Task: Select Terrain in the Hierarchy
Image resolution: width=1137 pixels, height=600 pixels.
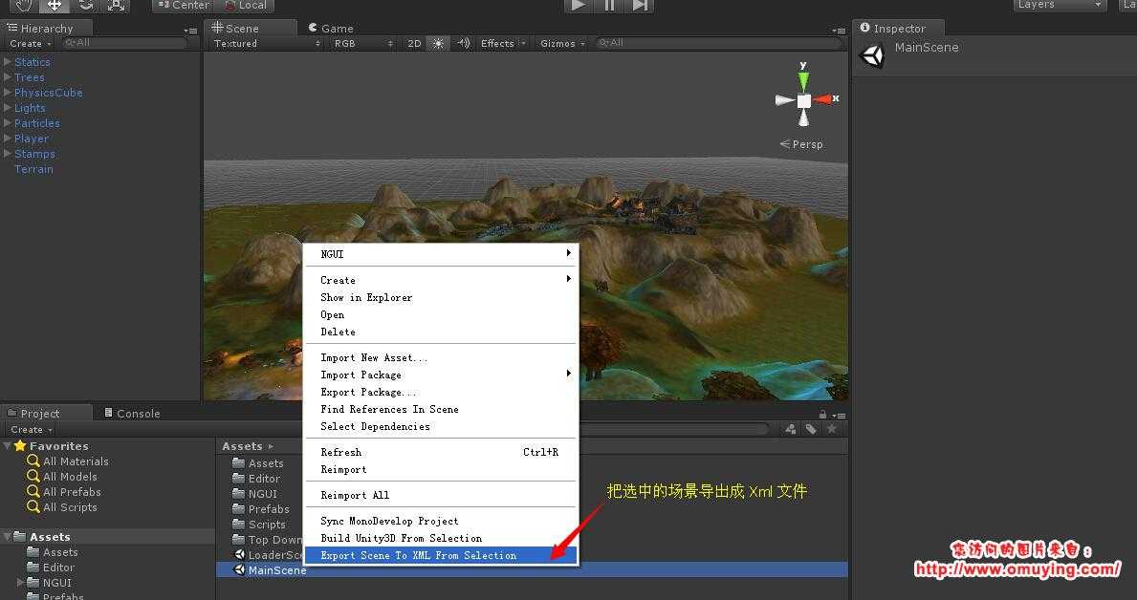Action: click(x=33, y=169)
